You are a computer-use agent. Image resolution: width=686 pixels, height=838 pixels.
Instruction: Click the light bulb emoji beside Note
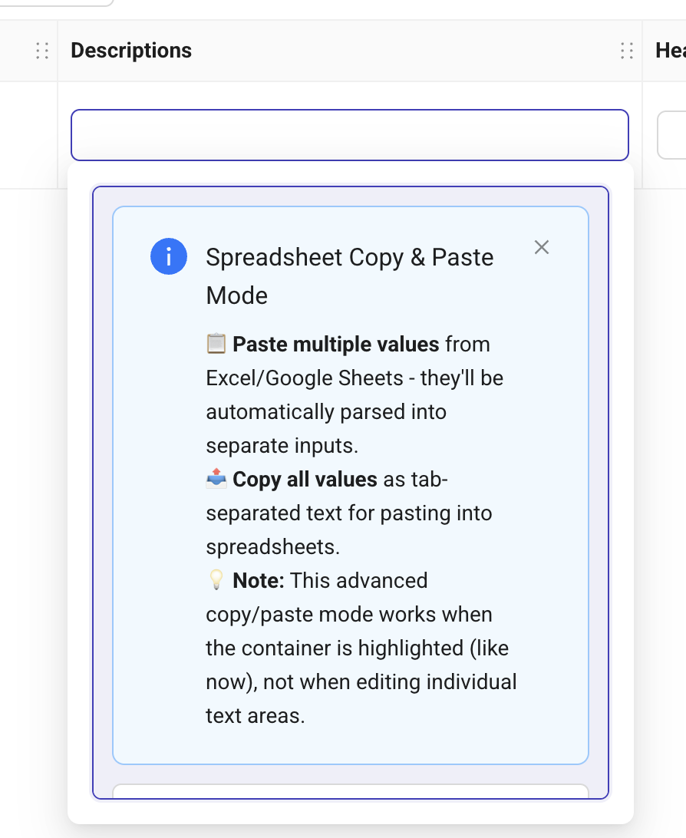tap(216, 581)
